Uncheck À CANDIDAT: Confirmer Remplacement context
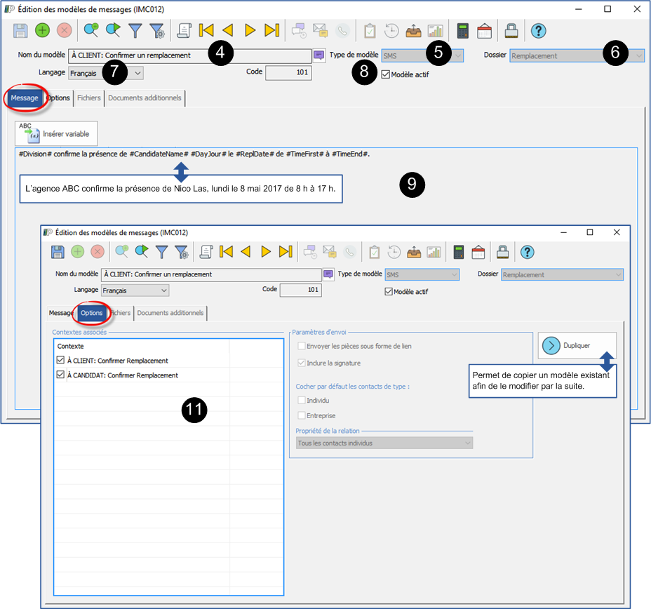The height and width of the screenshot is (609, 651). tap(60, 375)
